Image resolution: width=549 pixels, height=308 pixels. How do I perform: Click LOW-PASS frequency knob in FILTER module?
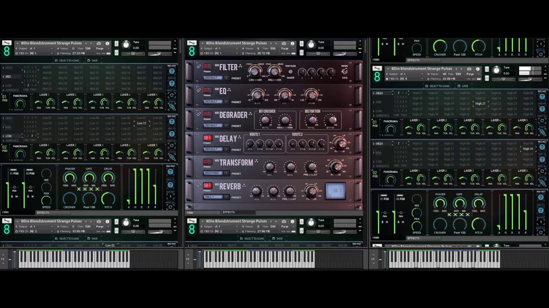coord(255,71)
